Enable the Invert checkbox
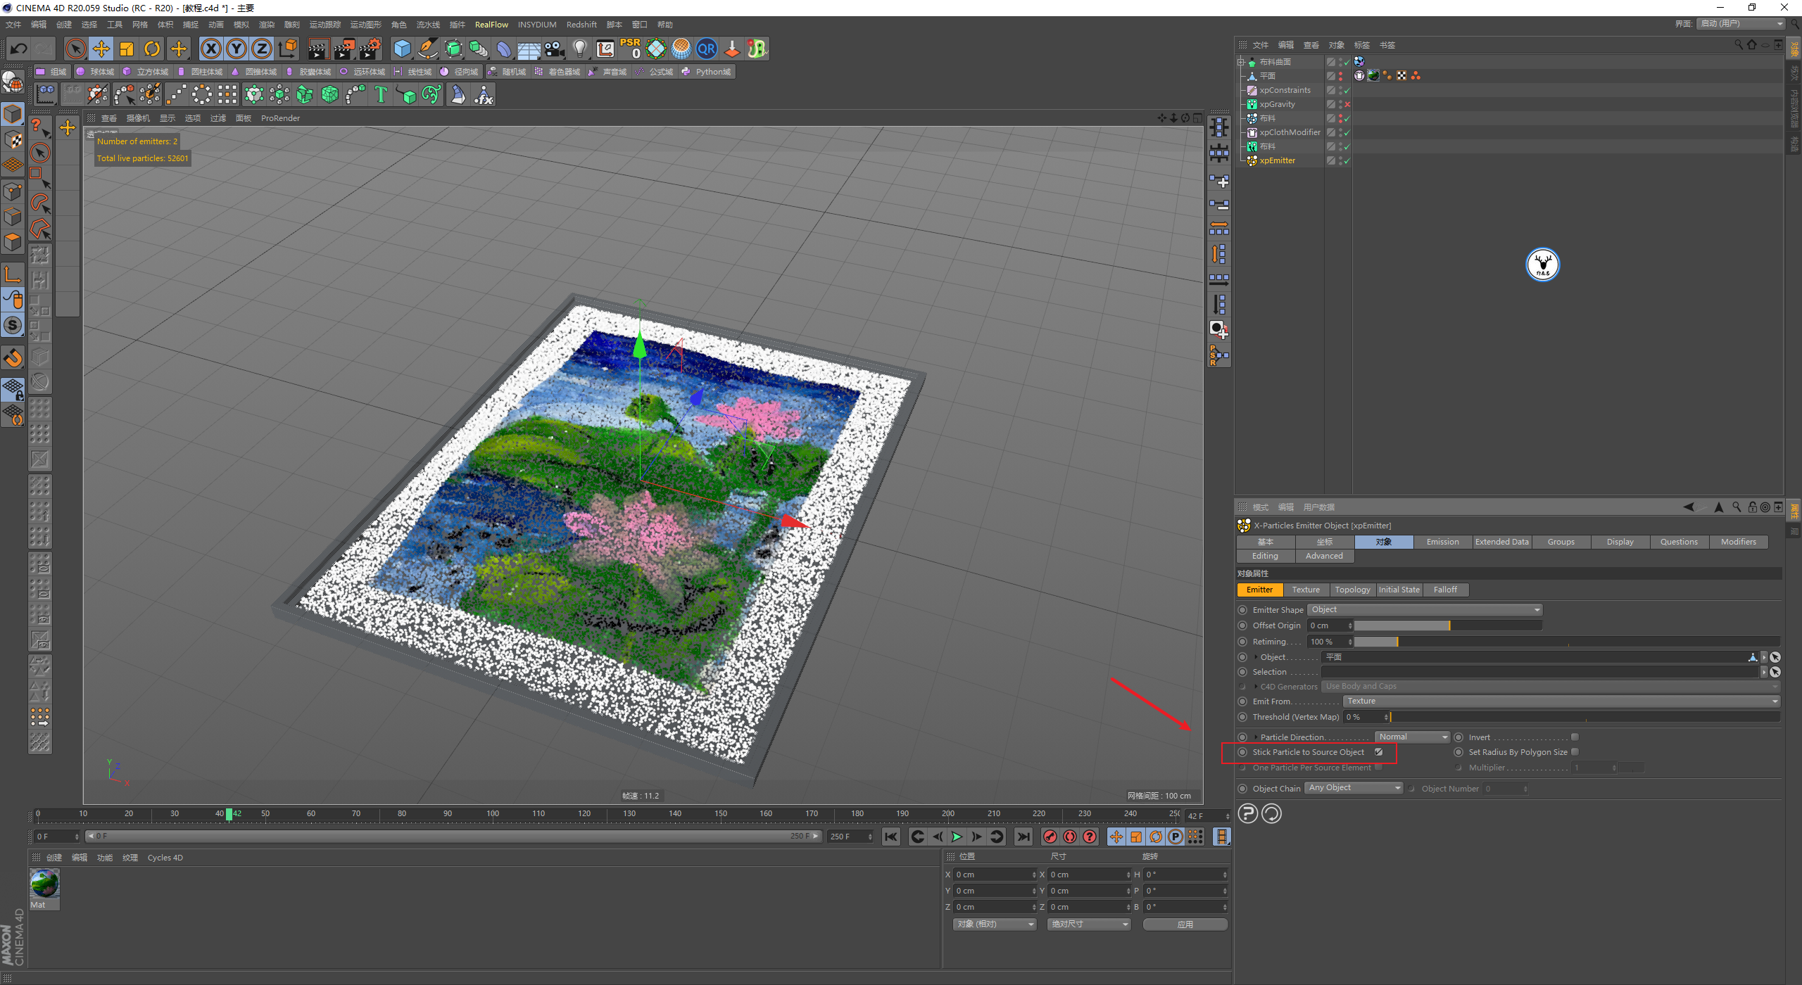Image resolution: width=1802 pixels, height=985 pixels. click(1575, 737)
